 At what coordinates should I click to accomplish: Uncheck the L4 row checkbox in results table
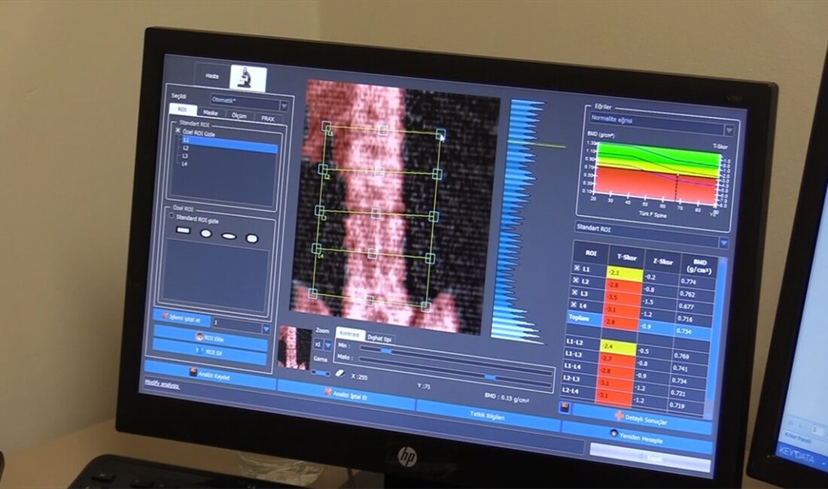pos(574,305)
